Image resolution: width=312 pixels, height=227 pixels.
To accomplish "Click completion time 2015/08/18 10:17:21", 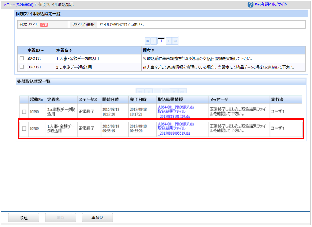I will (x=138, y=112).
